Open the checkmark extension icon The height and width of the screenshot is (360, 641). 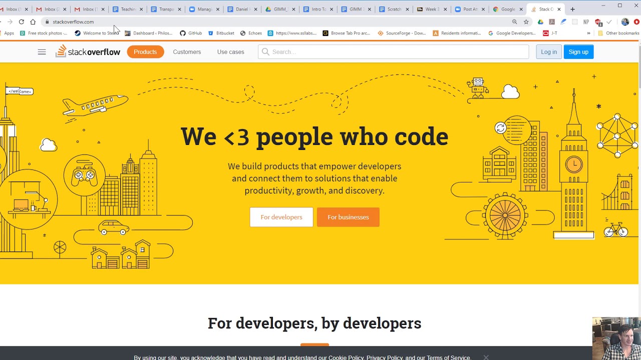[x=609, y=22]
